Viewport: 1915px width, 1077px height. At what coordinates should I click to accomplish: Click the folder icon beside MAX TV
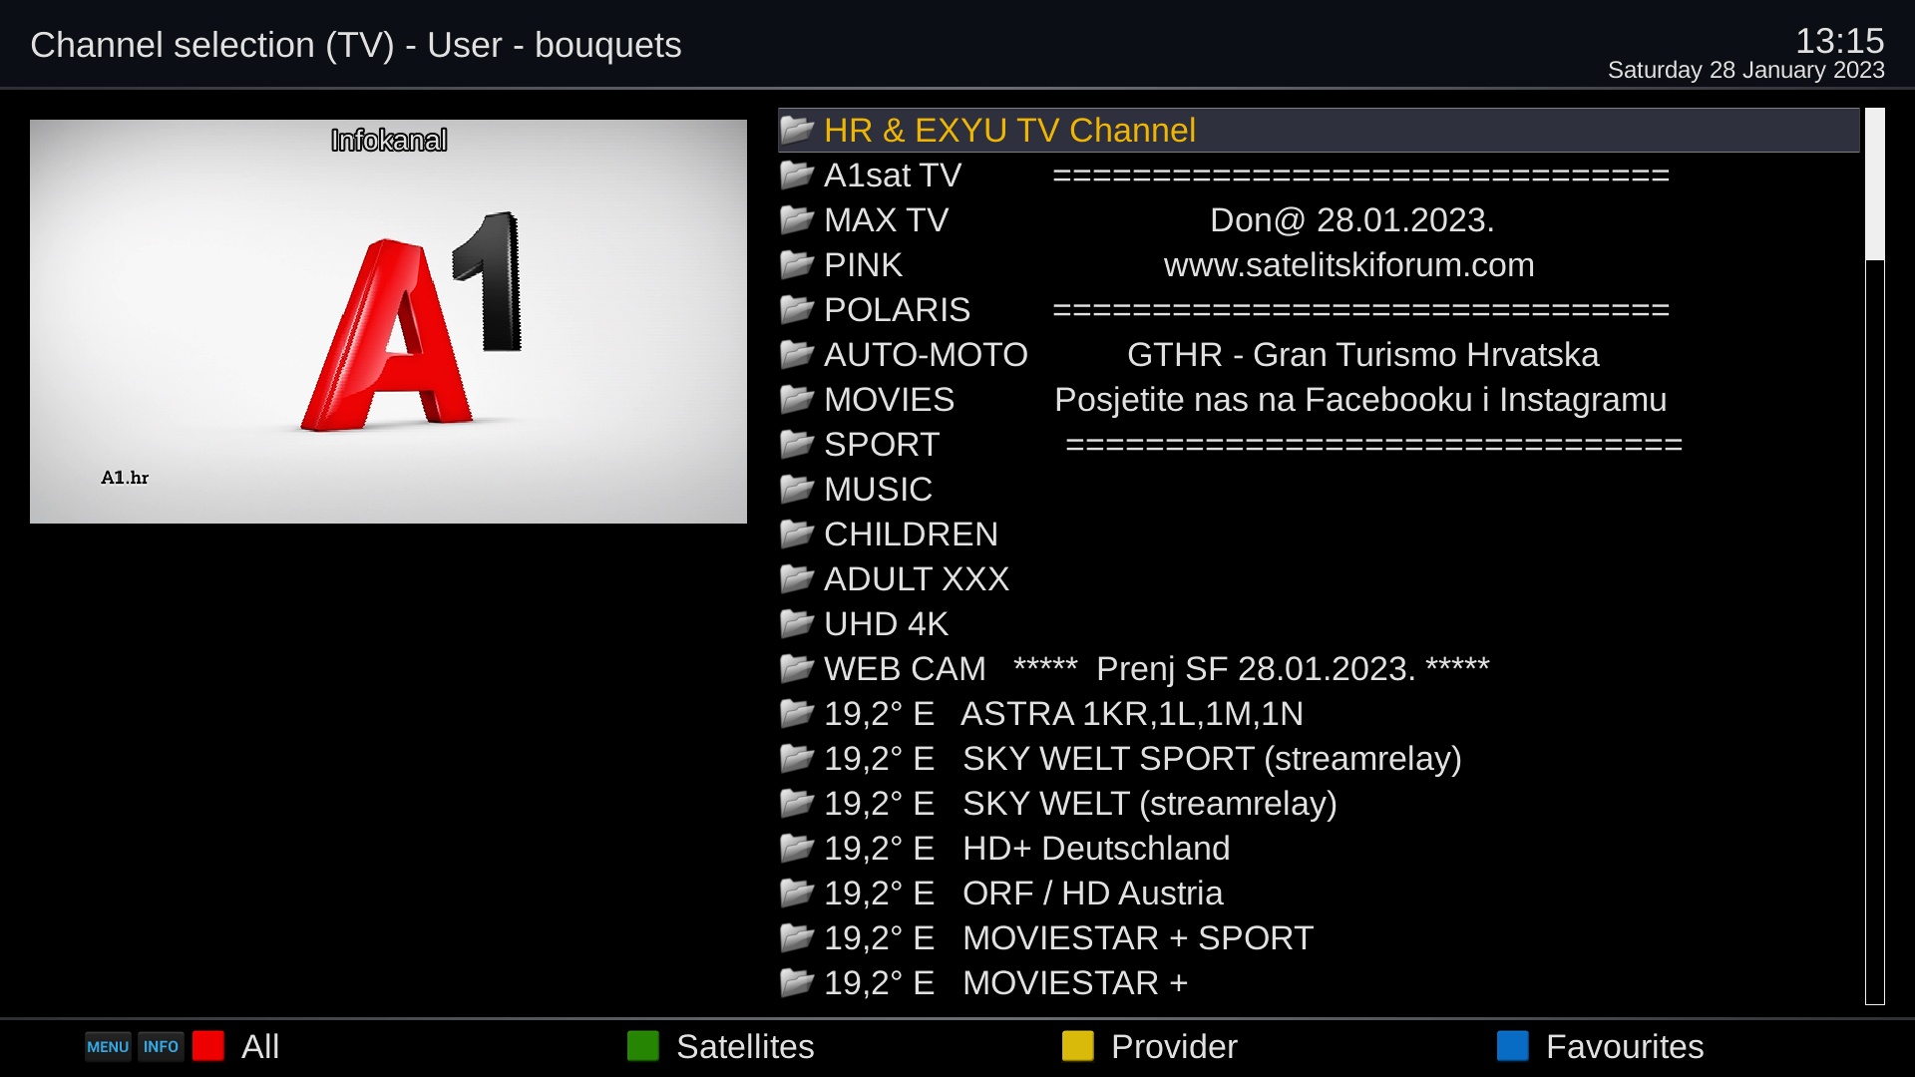[x=796, y=219]
